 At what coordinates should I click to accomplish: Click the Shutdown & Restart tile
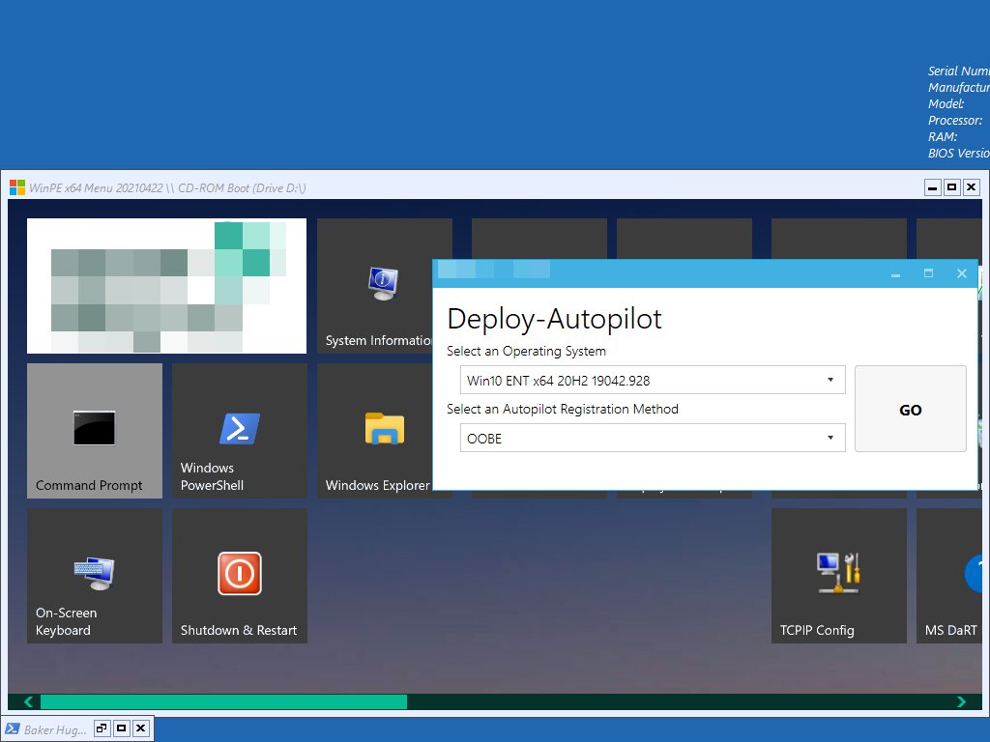pos(240,576)
